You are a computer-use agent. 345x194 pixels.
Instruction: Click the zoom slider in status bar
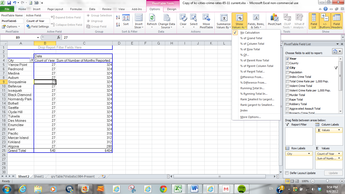coord(327,181)
